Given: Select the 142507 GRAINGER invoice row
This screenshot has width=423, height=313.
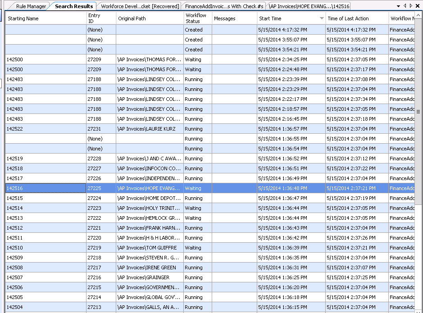Looking at the screenshot, I should [x=149, y=277].
